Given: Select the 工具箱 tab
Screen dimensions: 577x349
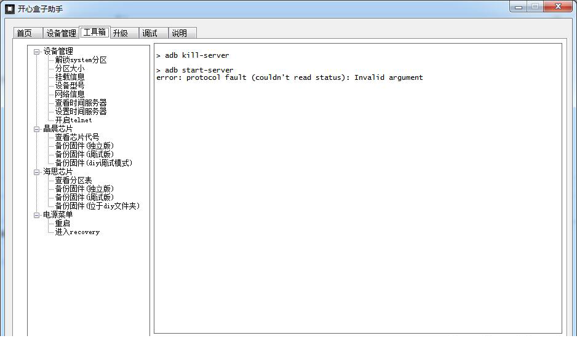Looking at the screenshot, I should 95,33.
